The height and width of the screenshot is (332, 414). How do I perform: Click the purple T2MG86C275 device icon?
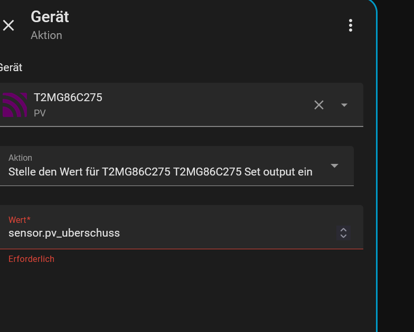[x=15, y=104]
